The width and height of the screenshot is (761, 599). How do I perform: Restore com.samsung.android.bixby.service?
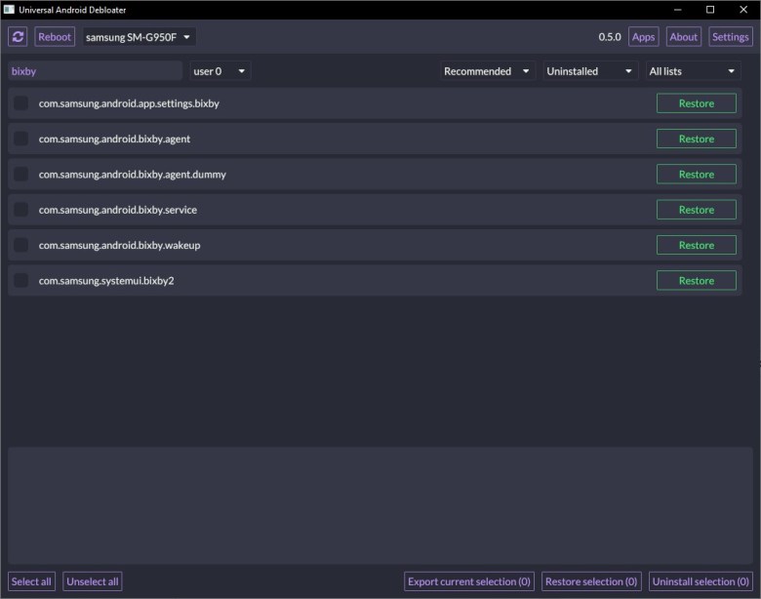coord(697,210)
